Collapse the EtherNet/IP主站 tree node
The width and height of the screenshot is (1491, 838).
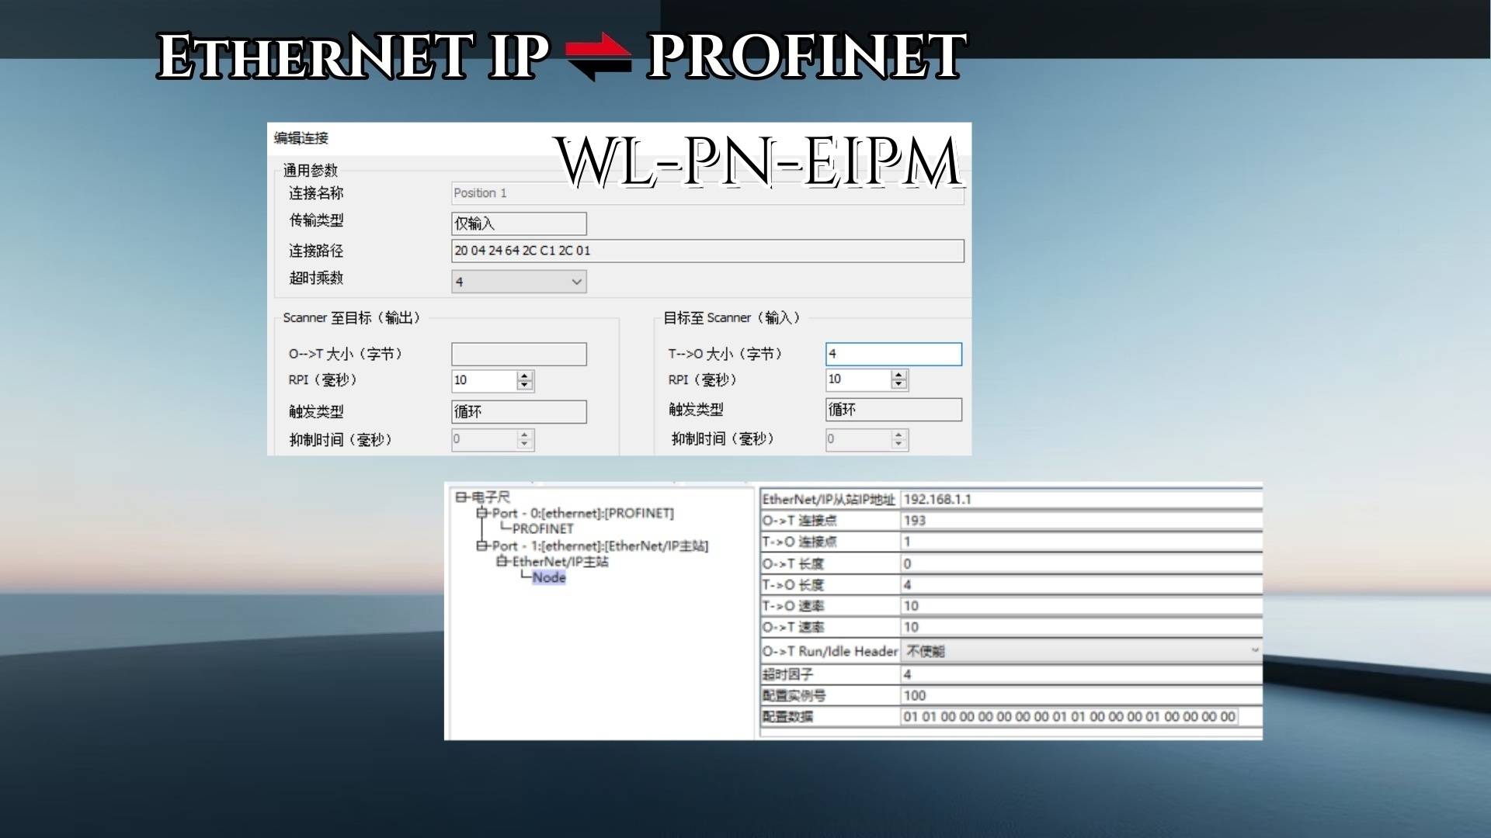pos(503,563)
